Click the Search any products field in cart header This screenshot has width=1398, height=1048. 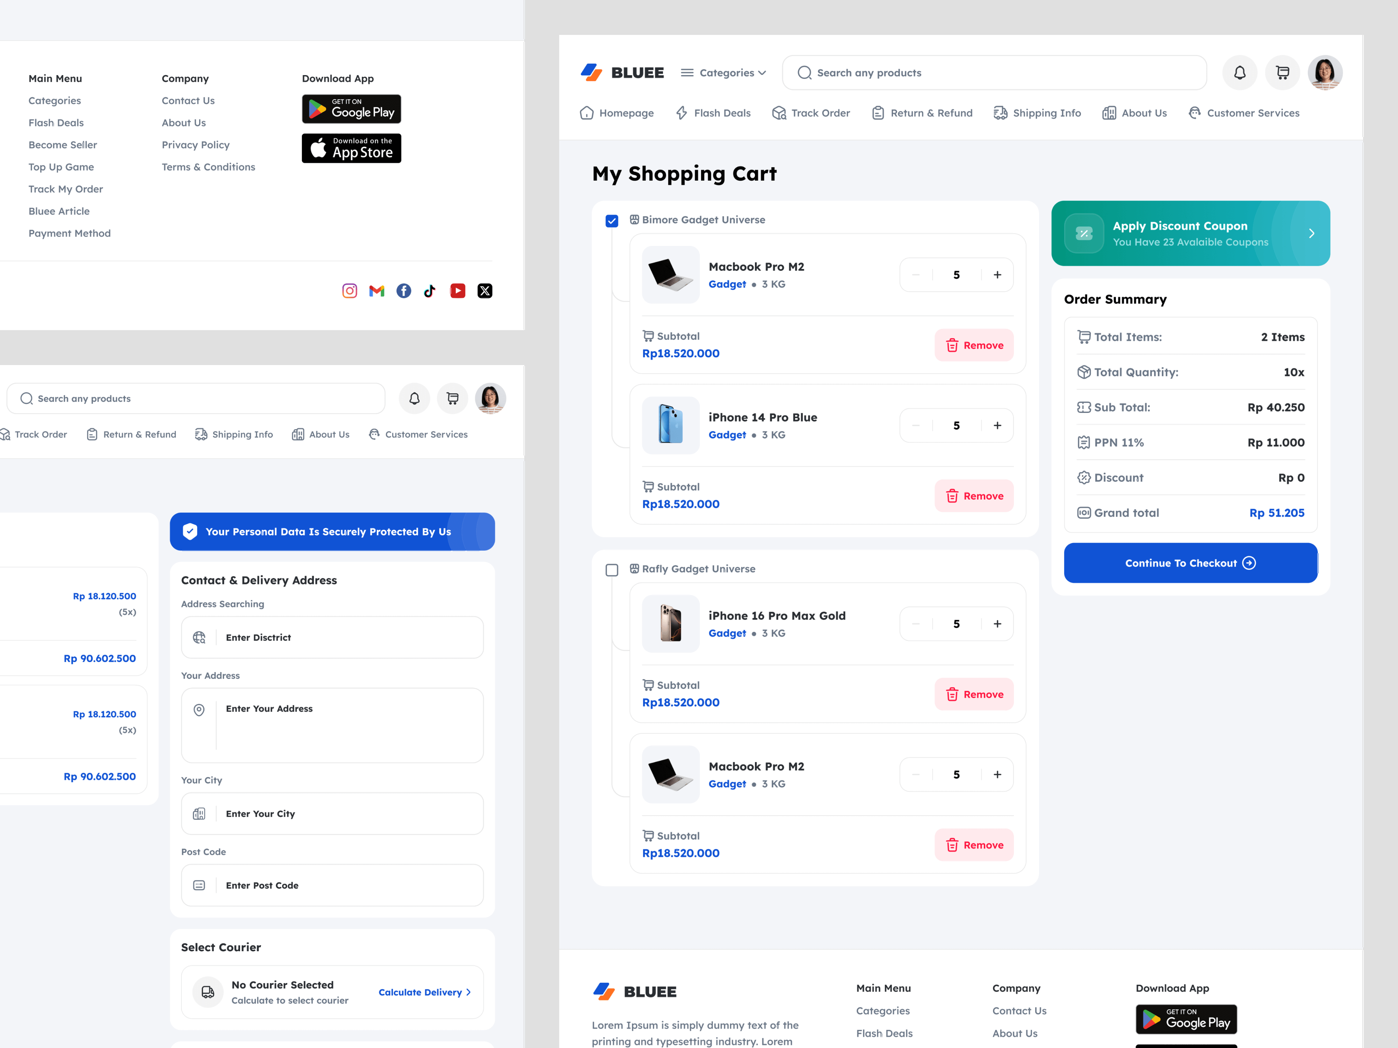(x=994, y=73)
